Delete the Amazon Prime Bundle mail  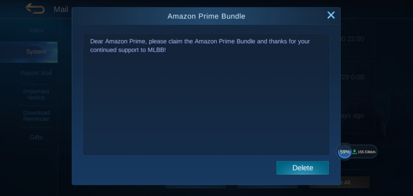(x=302, y=168)
